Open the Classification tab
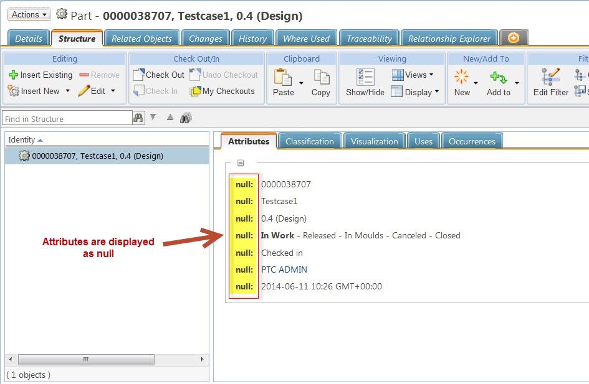 coord(309,141)
